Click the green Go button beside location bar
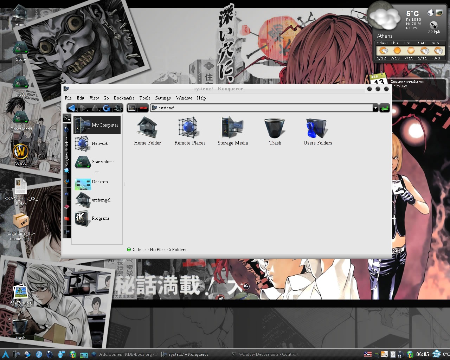The width and height of the screenshot is (450, 360). click(x=385, y=108)
